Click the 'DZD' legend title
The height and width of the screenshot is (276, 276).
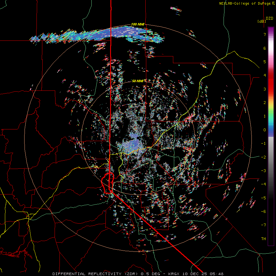(270, 18)
